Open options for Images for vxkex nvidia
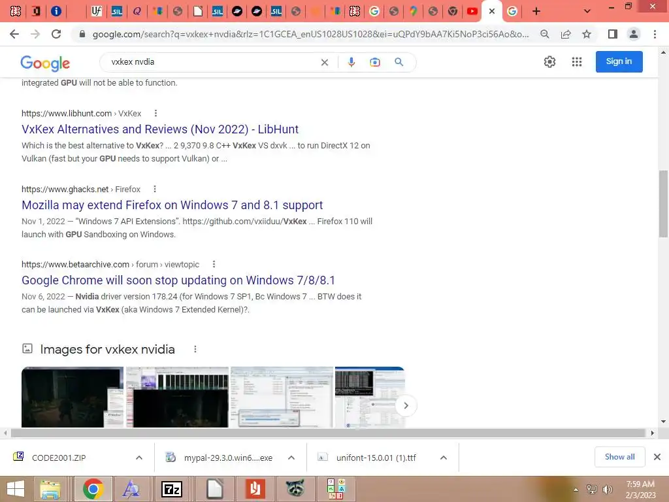 (x=195, y=349)
